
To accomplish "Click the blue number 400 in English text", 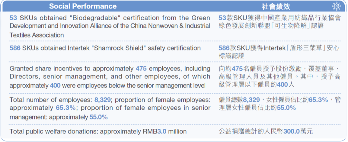I will click(x=55, y=85).
